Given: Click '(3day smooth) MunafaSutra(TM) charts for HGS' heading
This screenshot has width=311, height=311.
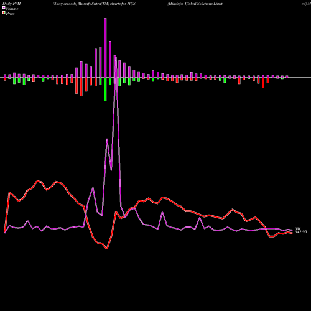Looking at the screenshot, I should point(94,4).
